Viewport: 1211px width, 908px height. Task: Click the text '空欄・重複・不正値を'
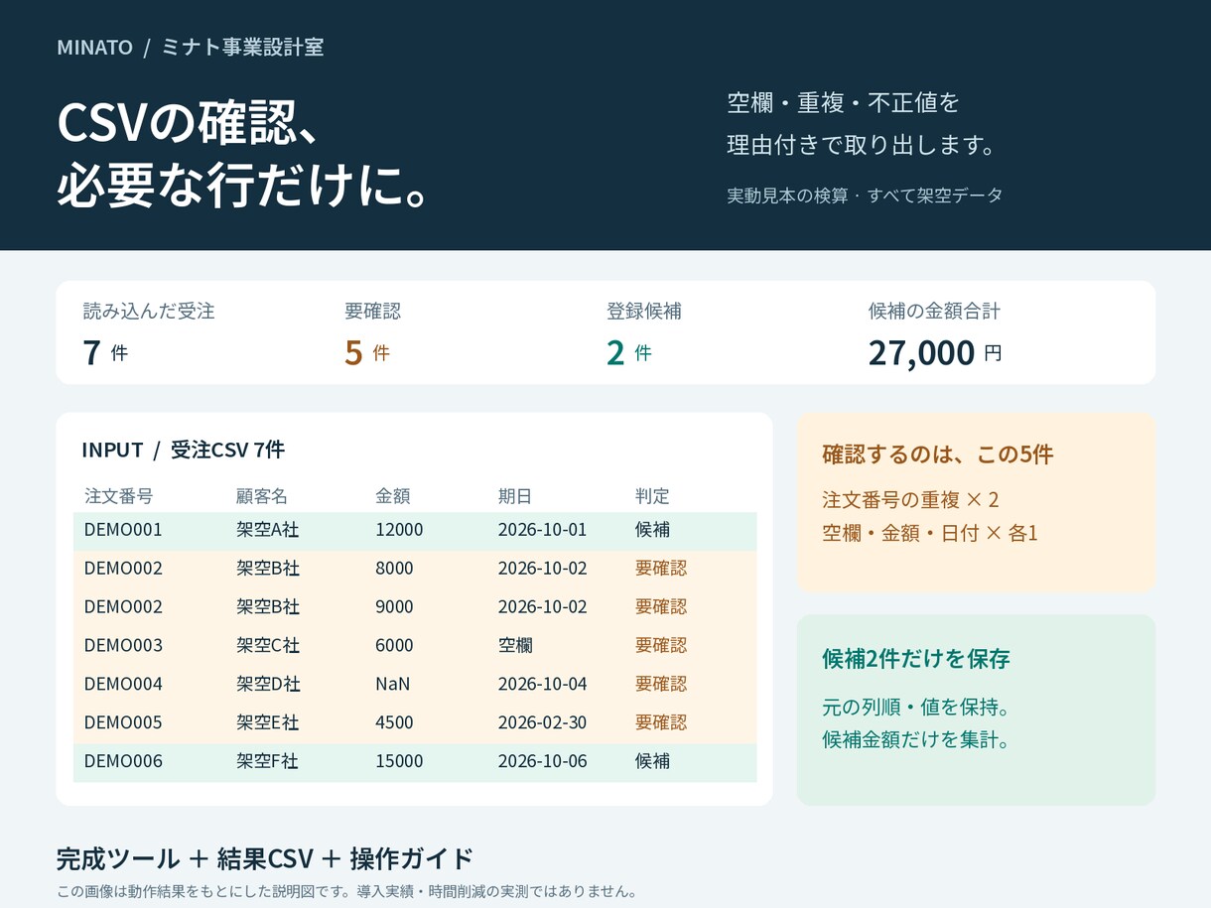click(x=843, y=102)
